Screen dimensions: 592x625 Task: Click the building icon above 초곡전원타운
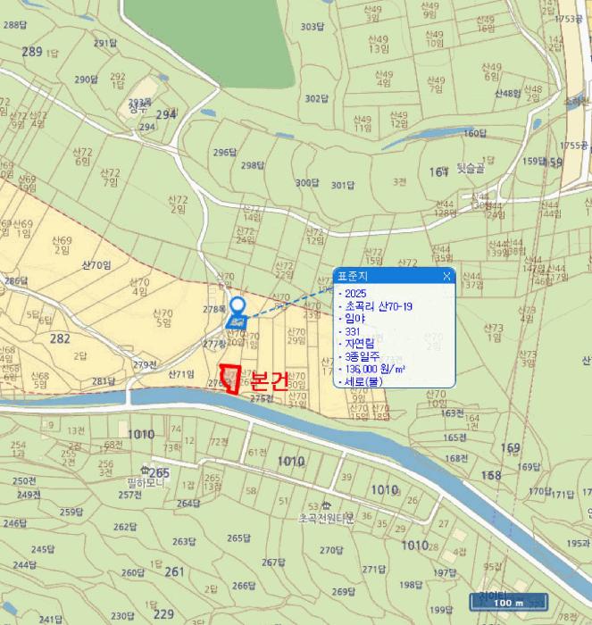coord(314,505)
